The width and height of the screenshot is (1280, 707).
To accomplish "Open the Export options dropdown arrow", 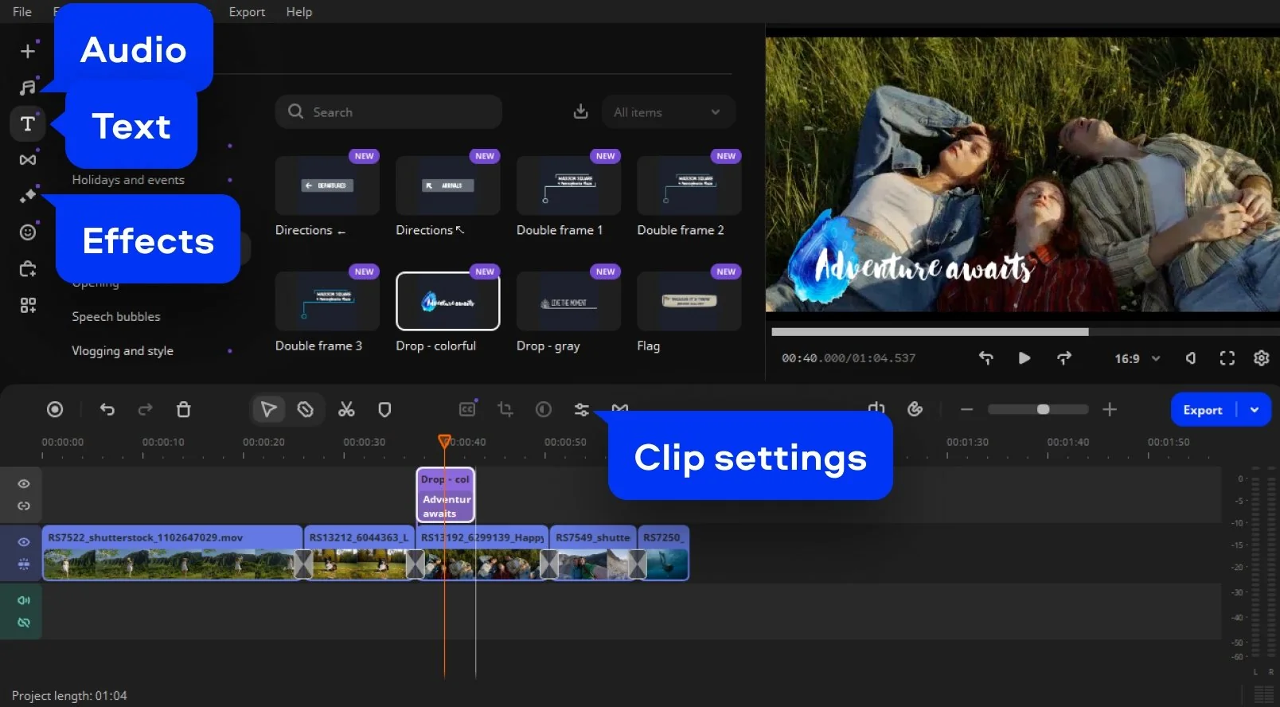I will click(x=1255, y=410).
